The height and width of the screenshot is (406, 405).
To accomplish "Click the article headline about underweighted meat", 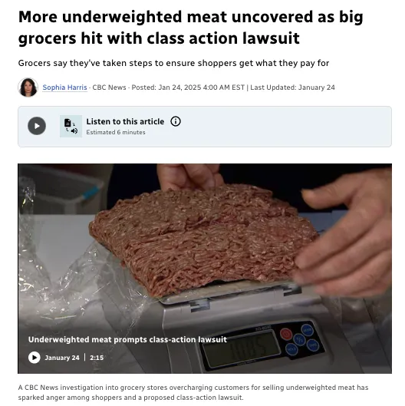I will pos(191,28).
